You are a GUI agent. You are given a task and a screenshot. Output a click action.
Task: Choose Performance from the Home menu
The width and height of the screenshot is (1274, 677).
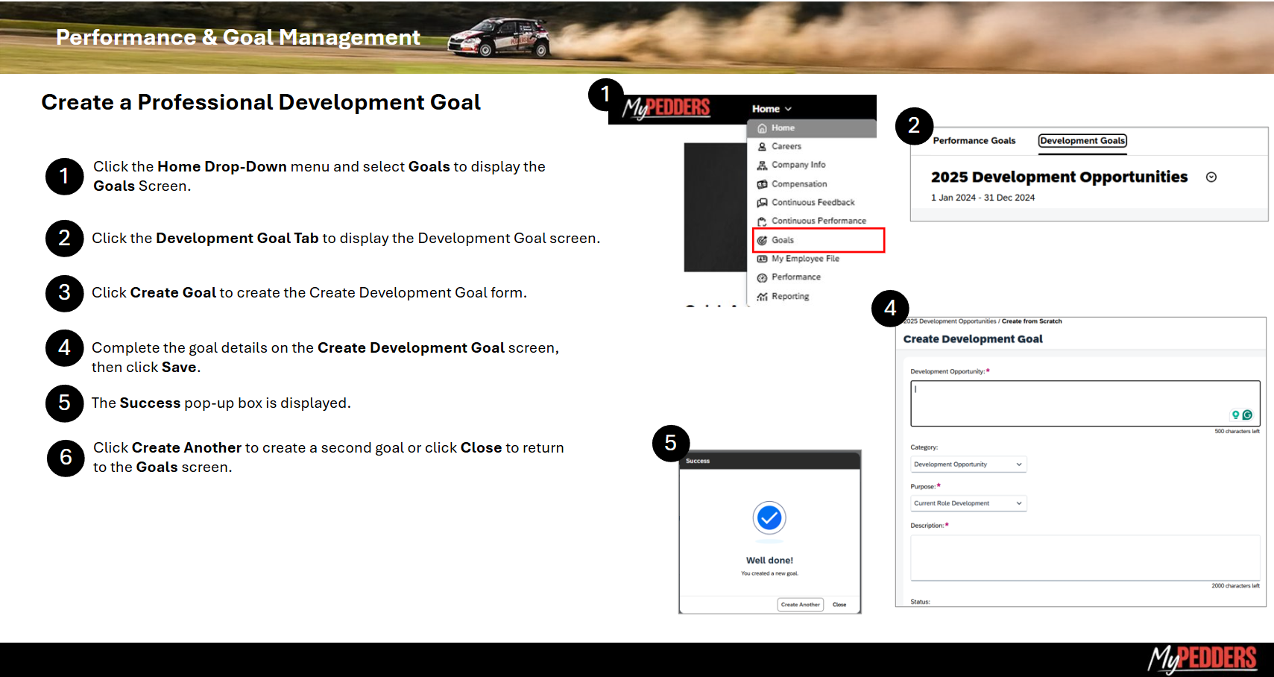(x=795, y=277)
